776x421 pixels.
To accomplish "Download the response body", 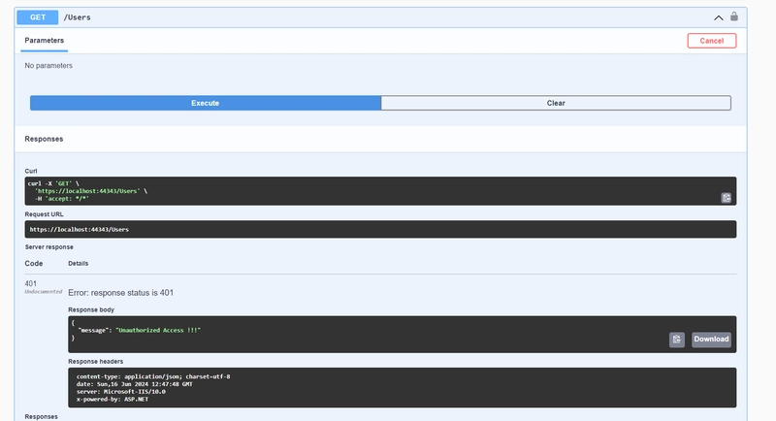I will pyautogui.click(x=710, y=340).
